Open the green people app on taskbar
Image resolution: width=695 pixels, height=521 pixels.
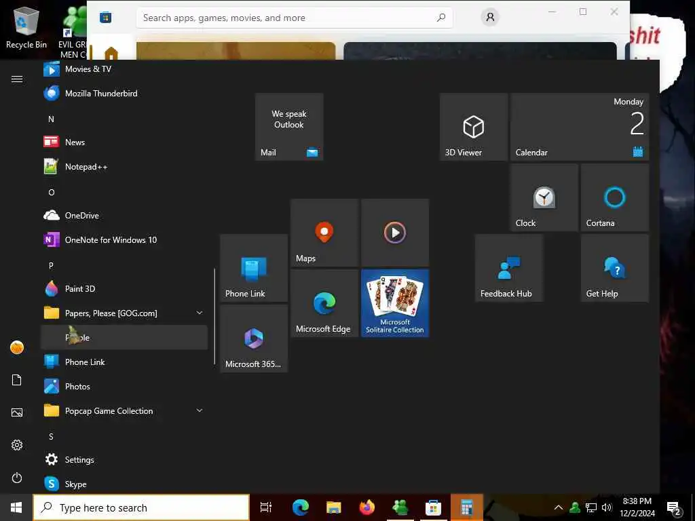[400, 507]
